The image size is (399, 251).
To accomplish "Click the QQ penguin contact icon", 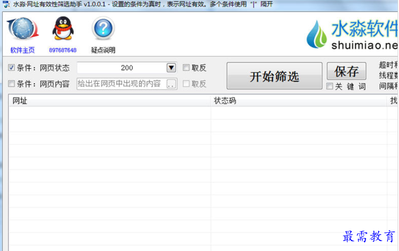I will (63, 28).
